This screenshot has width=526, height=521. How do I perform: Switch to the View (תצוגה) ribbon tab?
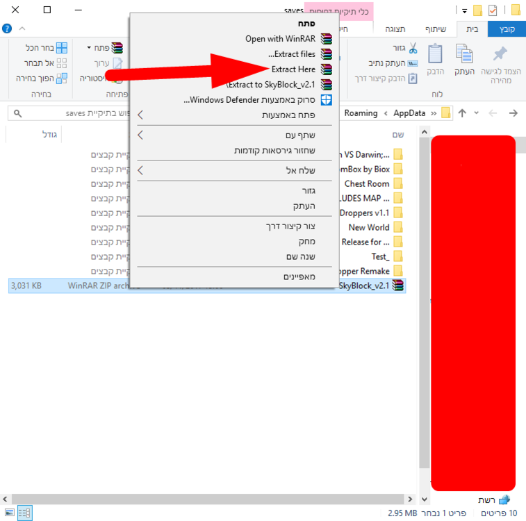(395, 29)
